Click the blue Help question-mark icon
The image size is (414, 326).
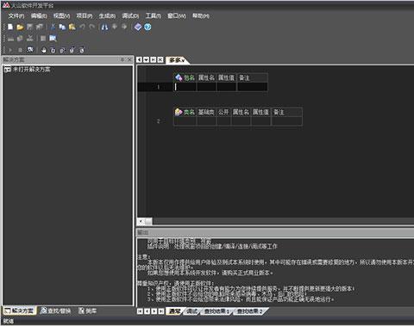(x=147, y=27)
